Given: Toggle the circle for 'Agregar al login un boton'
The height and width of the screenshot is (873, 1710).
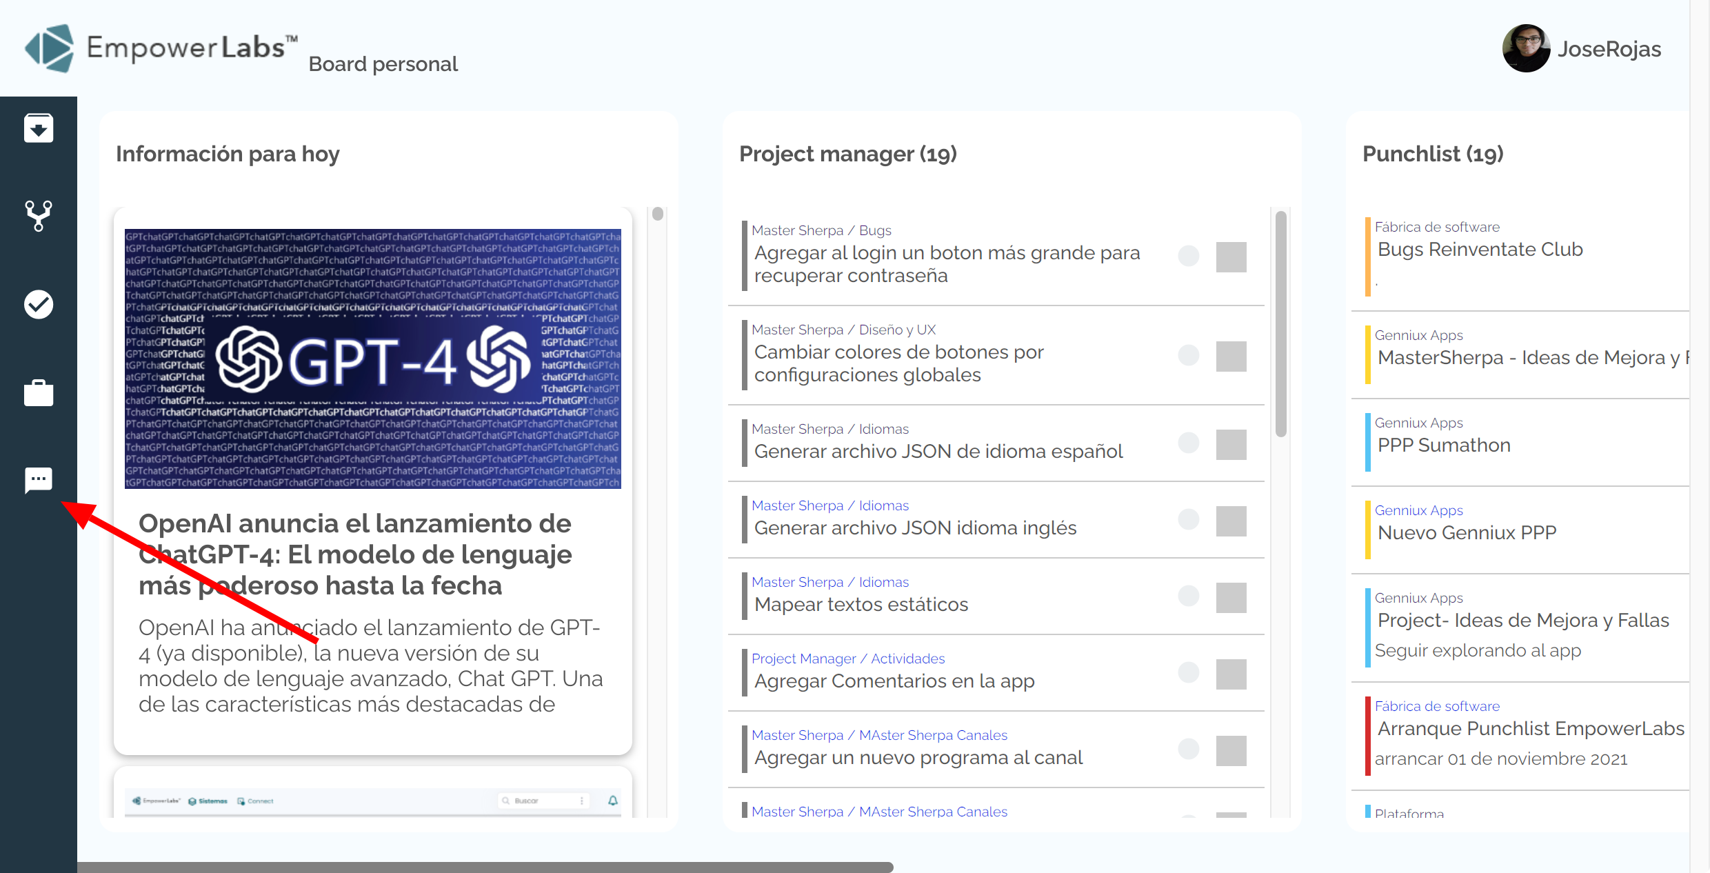Looking at the screenshot, I should [1189, 256].
